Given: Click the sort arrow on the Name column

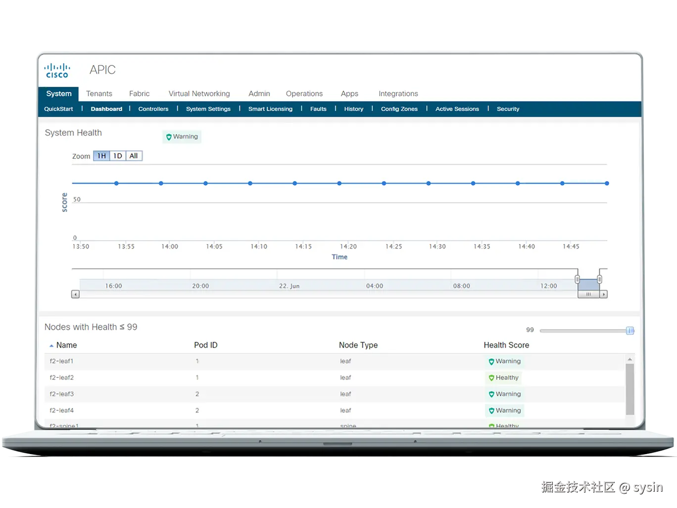Looking at the screenshot, I should (x=51, y=345).
